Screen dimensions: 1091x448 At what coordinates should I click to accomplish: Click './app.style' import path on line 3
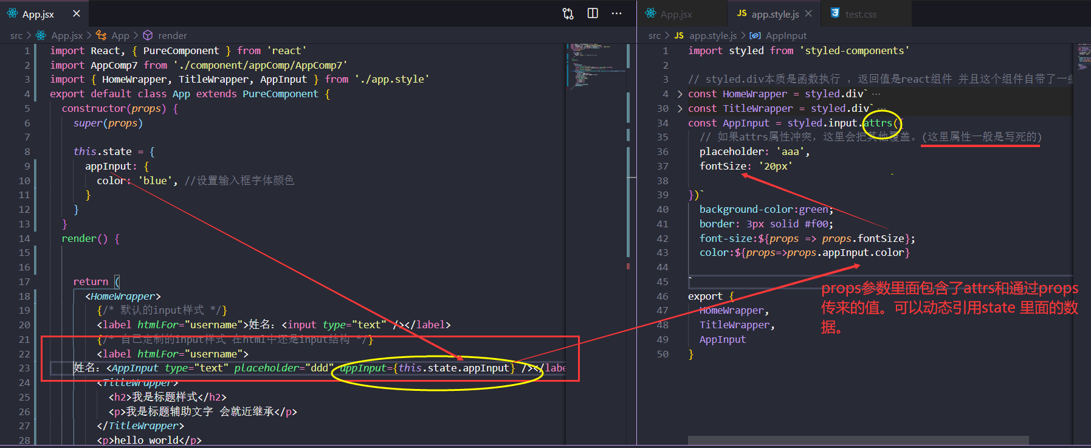pos(393,80)
